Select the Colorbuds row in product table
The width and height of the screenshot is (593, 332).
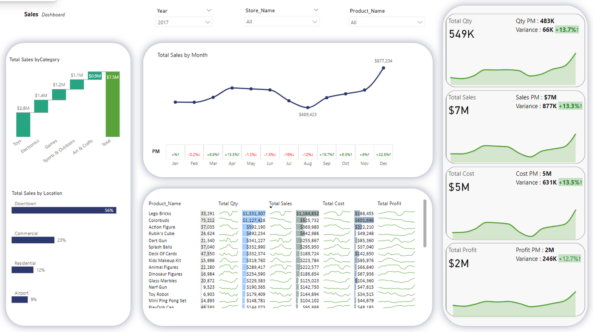(159, 220)
